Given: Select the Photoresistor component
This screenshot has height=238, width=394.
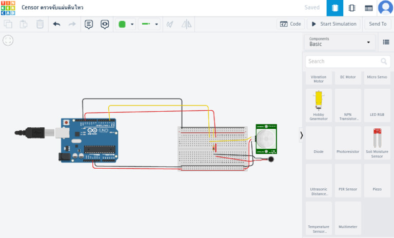Looking at the screenshot, I should (348, 143).
